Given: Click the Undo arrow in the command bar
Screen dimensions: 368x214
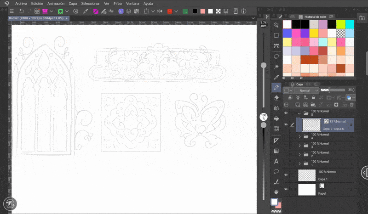Looking at the screenshot, I should click(21, 11).
